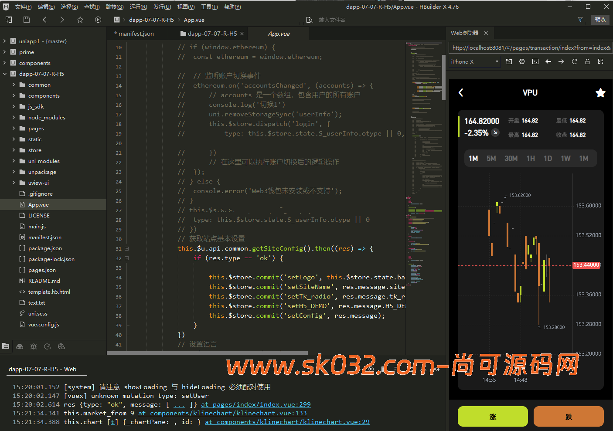613x431 pixels.
Task: Click the browser preview URL address field
Action: click(x=531, y=48)
